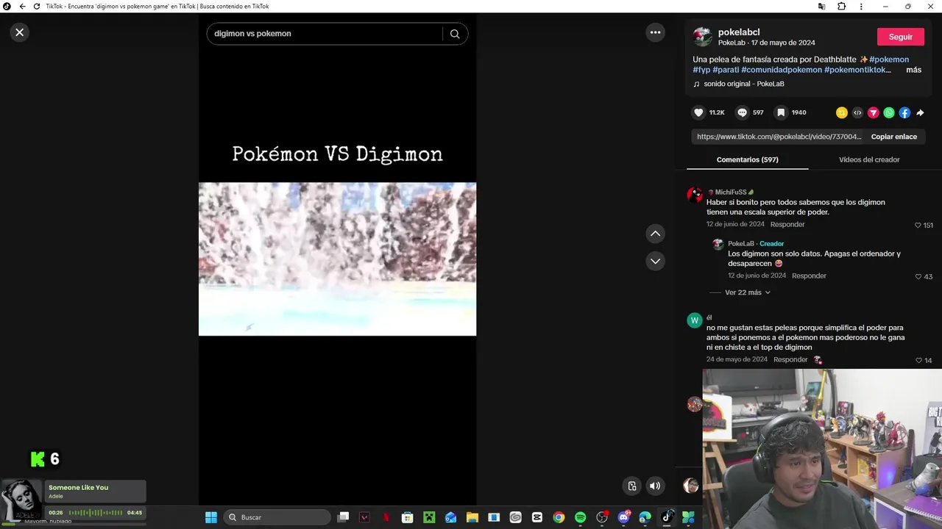Open browser three-dot menu
942x529 pixels.
tap(861, 6)
